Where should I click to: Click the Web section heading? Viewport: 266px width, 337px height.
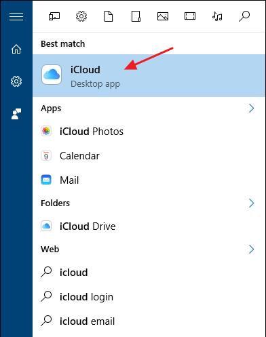click(50, 249)
